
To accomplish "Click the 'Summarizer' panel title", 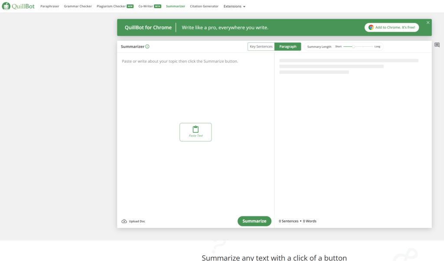I will (x=133, y=47).
